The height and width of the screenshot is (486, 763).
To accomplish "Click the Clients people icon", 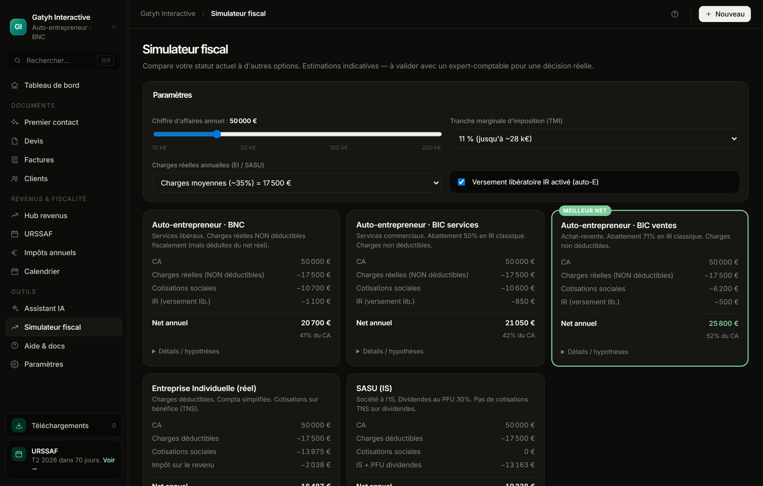I will 15,179.
